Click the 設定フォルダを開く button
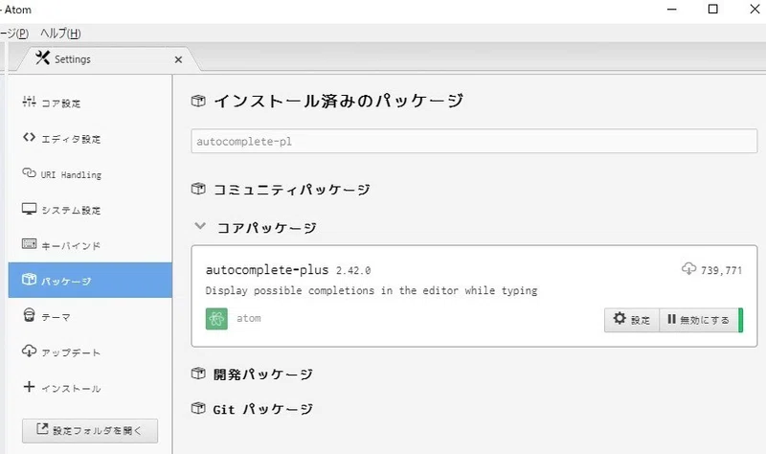Viewport: 766px width, 454px height. point(90,431)
